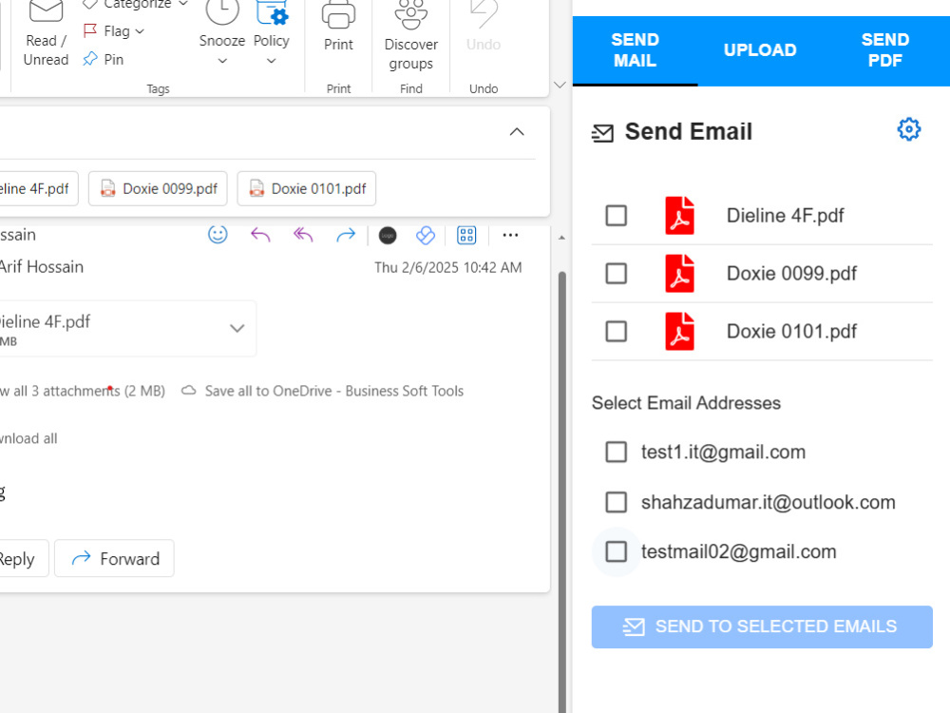Click SEND TO SELECTED EMAILS button
This screenshot has width=950, height=713.
pyautogui.click(x=762, y=626)
